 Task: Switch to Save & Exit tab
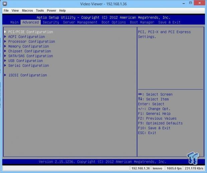[x=169, y=22]
